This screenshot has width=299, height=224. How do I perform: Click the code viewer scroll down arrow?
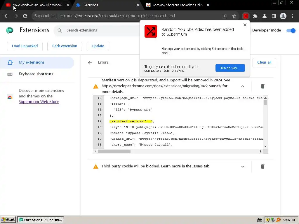point(265,146)
